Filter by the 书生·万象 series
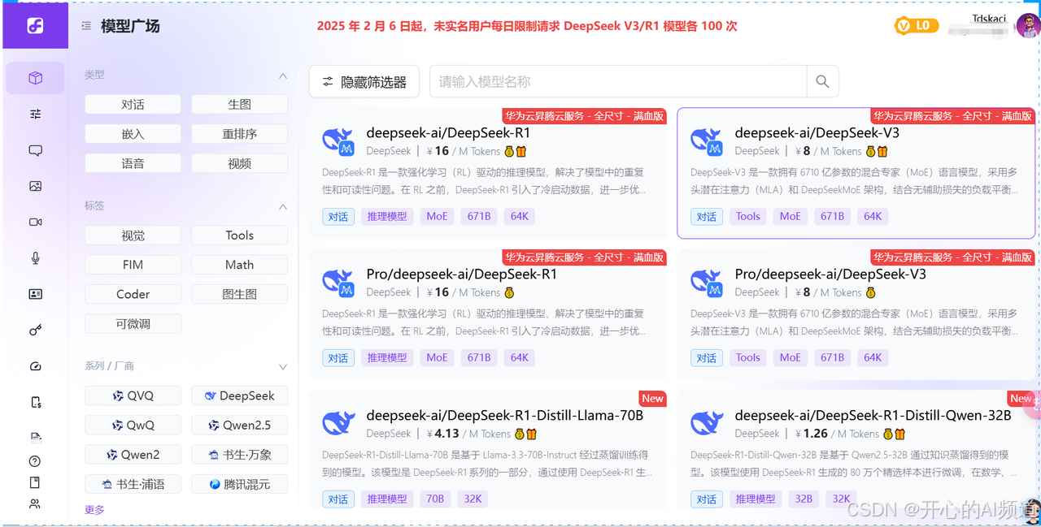This screenshot has height=527, width=1041. 239,455
